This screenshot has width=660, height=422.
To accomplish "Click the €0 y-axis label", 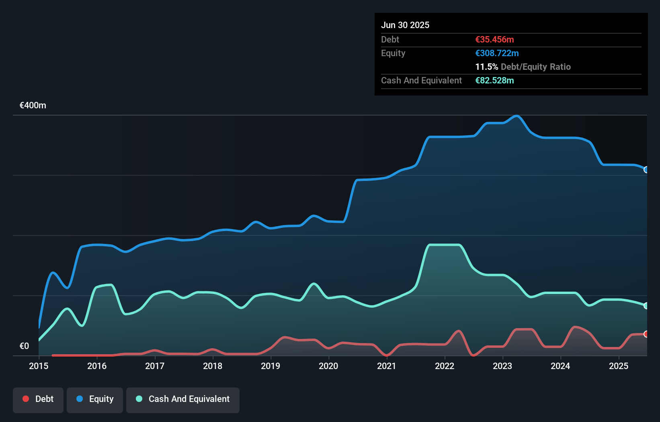I will (x=25, y=346).
